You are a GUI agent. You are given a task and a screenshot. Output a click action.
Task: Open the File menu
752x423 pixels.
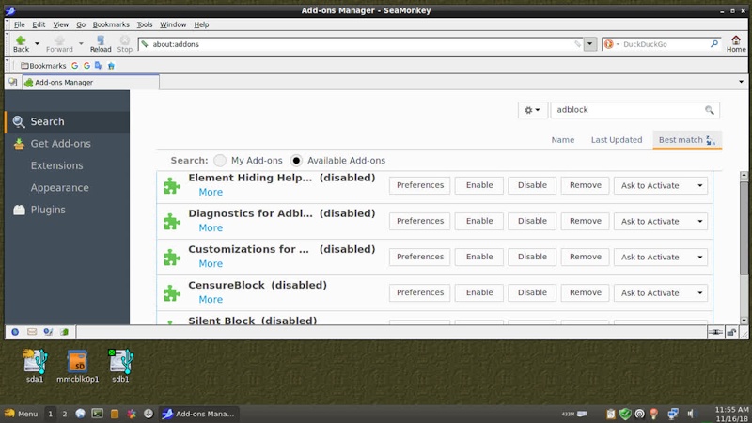(x=19, y=24)
